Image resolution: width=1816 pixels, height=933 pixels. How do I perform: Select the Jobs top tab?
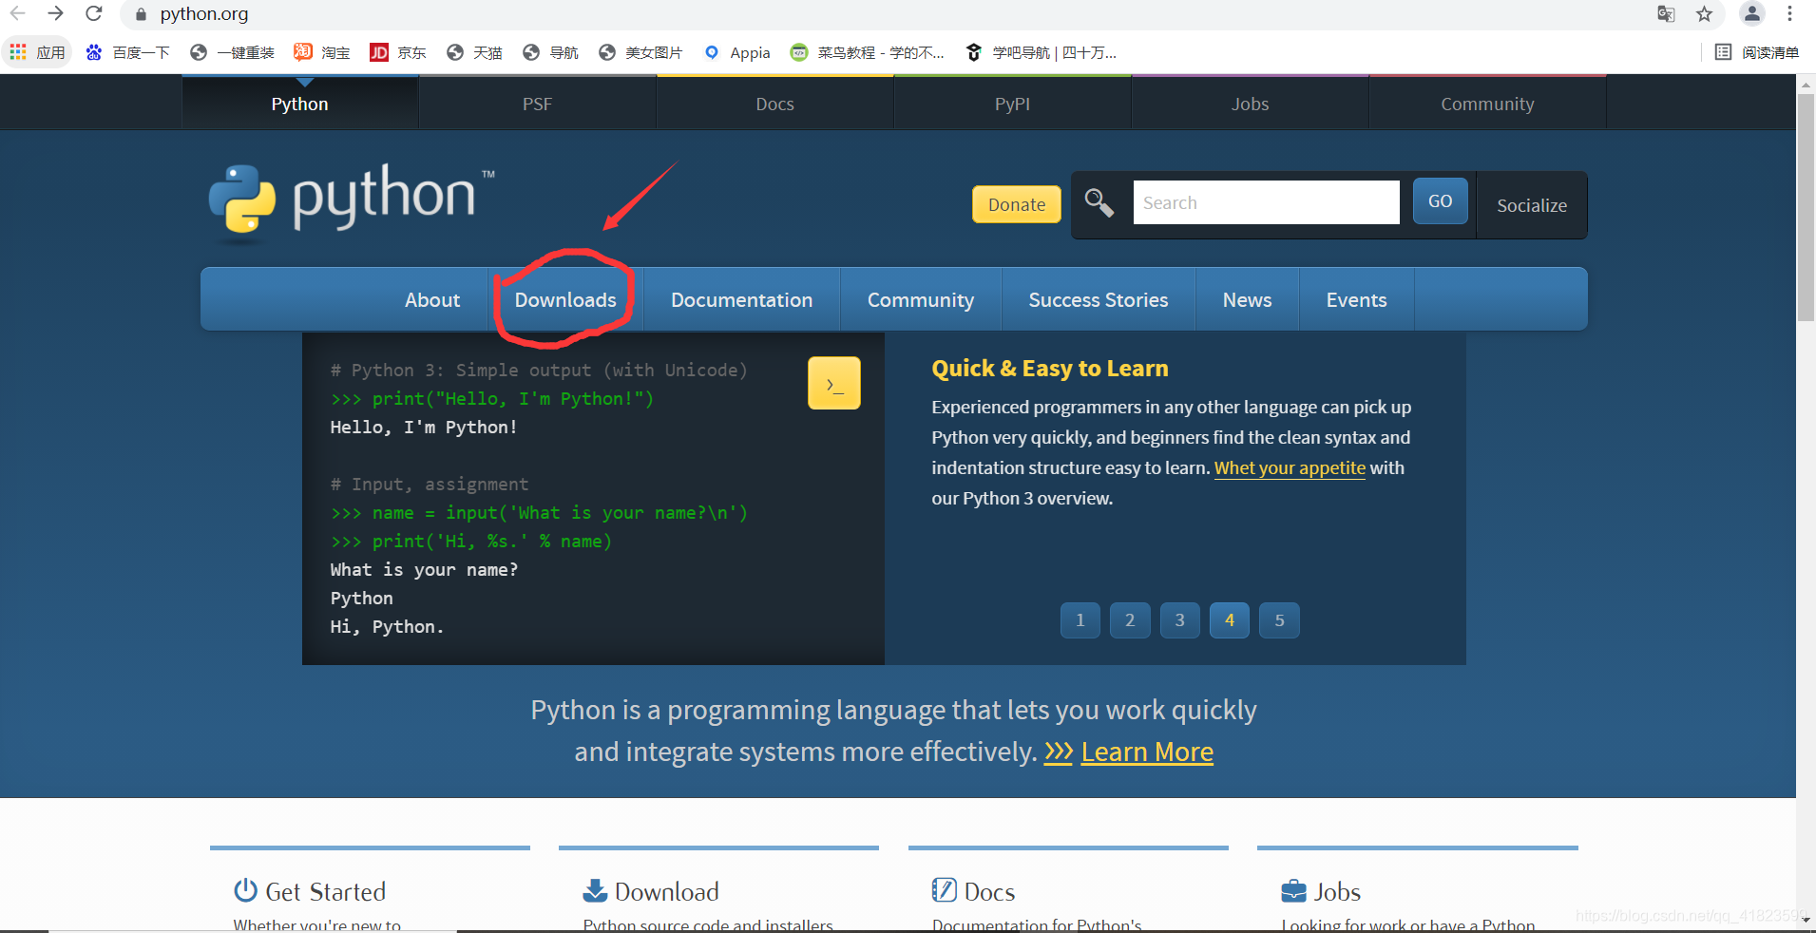[x=1250, y=104]
